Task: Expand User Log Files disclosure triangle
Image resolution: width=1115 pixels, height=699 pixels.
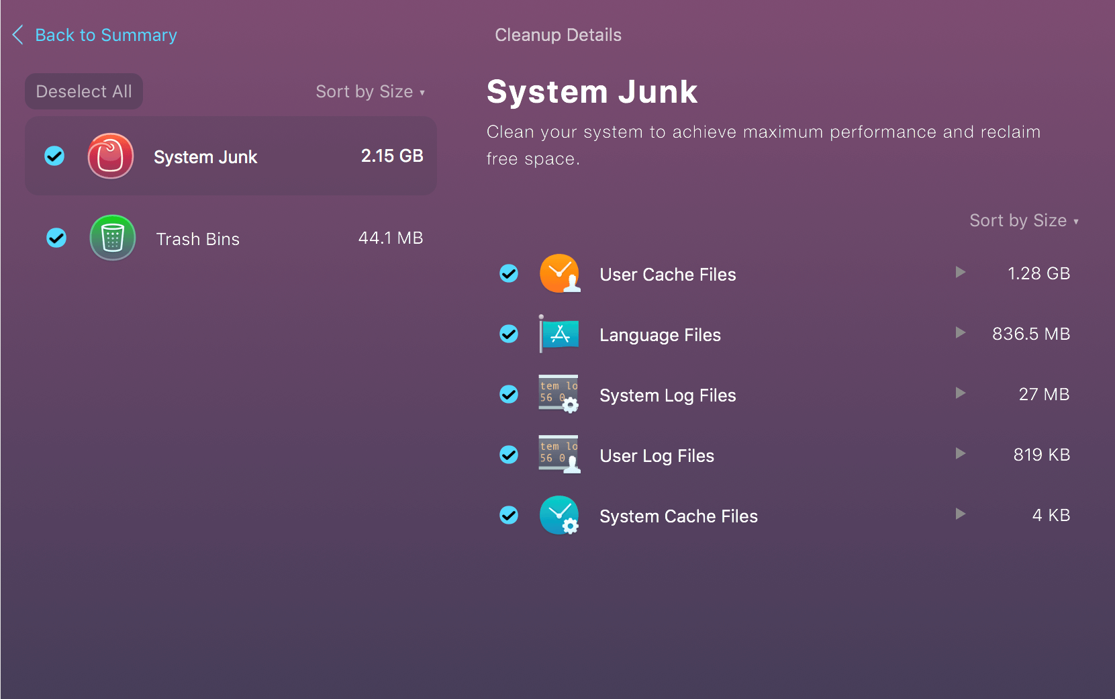Action: tap(961, 453)
